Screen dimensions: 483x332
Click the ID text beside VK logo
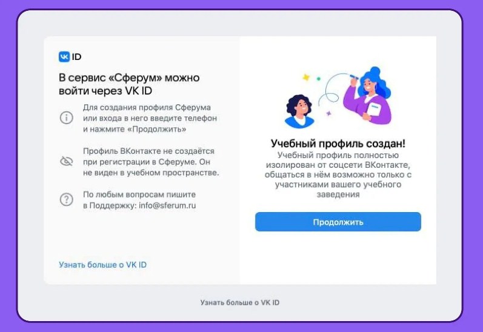coord(76,57)
